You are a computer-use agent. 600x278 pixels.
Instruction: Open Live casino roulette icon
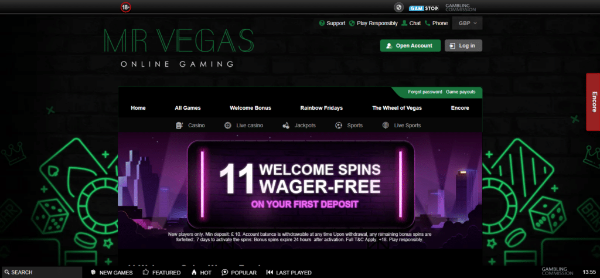(x=228, y=125)
